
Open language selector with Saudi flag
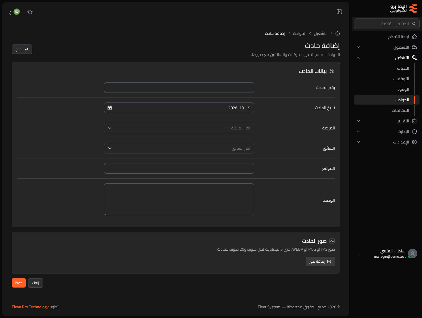(x=15, y=12)
